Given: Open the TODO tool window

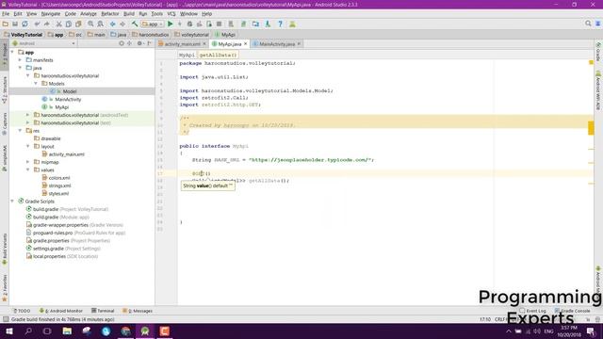Looking at the screenshot, I should pyautogui.click(x=22, y=311).
